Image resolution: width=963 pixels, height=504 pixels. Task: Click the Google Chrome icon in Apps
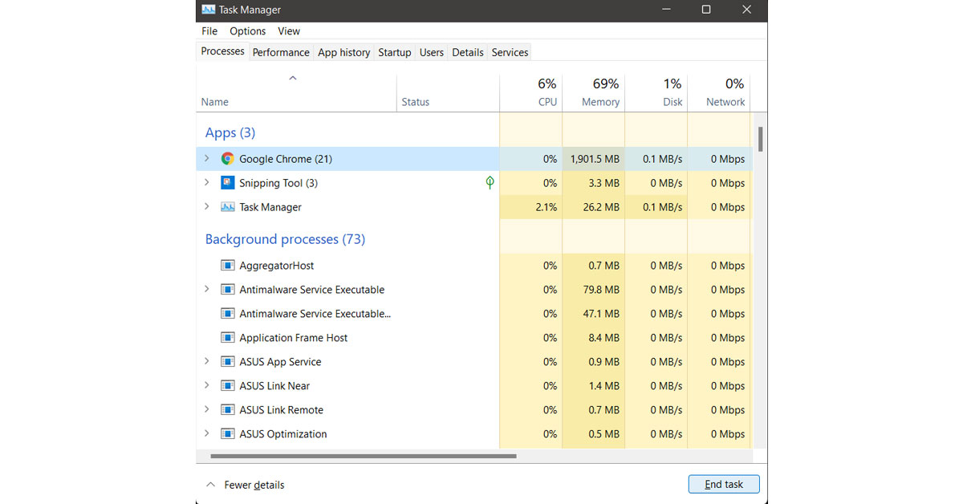pyautogui.click(x=228, y=159)
